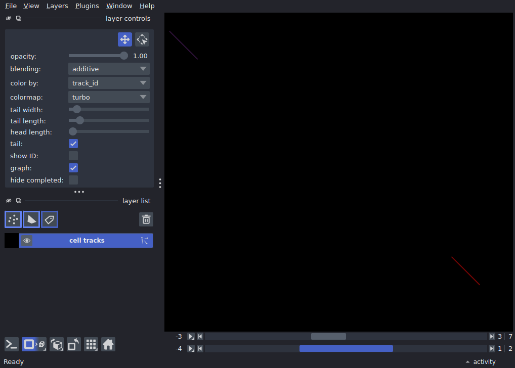
Task: Delete the selected layer with trash icon
Action: coord(146,219)
